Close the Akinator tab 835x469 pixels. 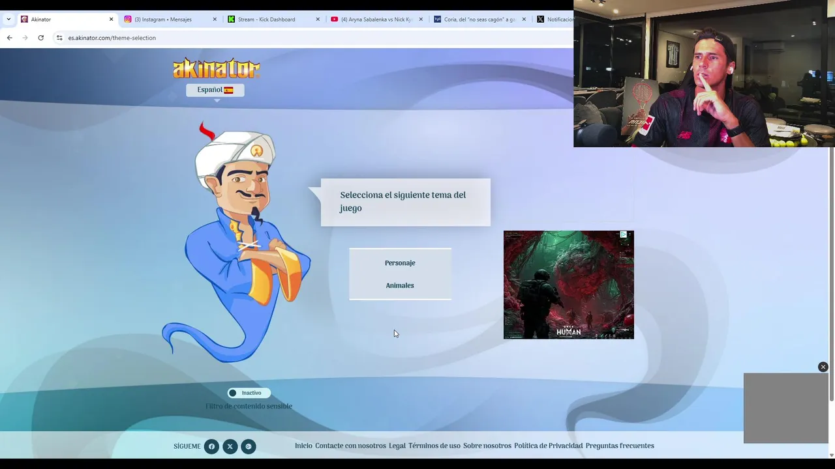111,20
